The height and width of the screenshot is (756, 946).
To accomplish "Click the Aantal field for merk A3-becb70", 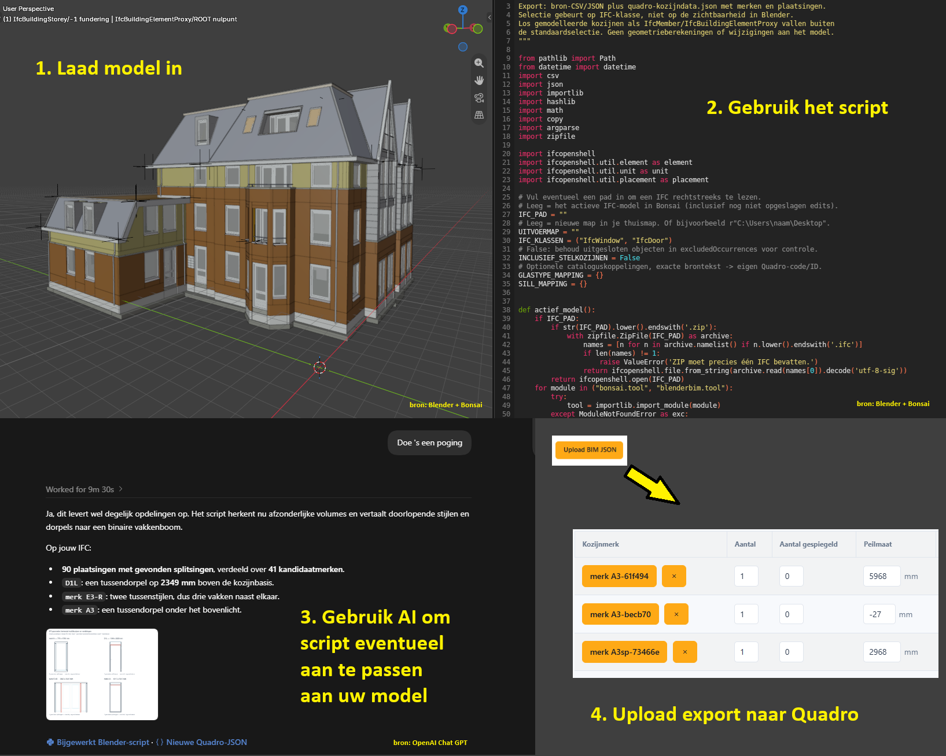I will click(x=746, y=614).
